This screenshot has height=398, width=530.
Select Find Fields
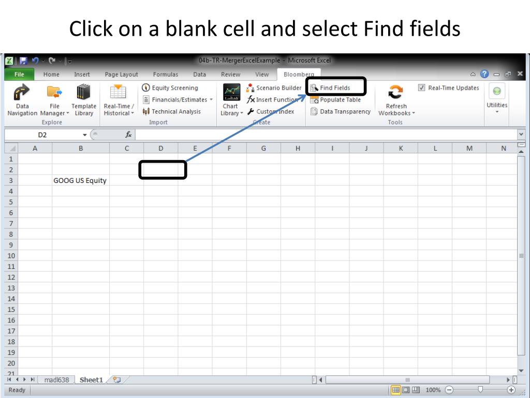coord(330,88)
